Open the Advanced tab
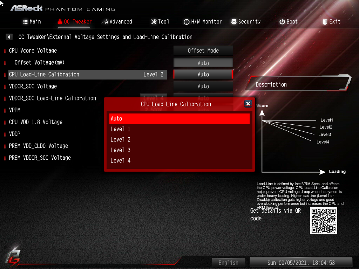 pyautogui.click(x=117, y=22)
